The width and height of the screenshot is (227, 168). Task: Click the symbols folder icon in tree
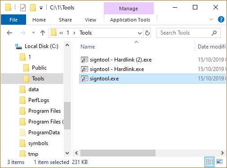point(22,143)
